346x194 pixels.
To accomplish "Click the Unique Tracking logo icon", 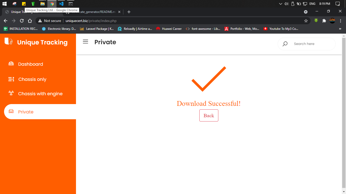I will tap(9, 41).
